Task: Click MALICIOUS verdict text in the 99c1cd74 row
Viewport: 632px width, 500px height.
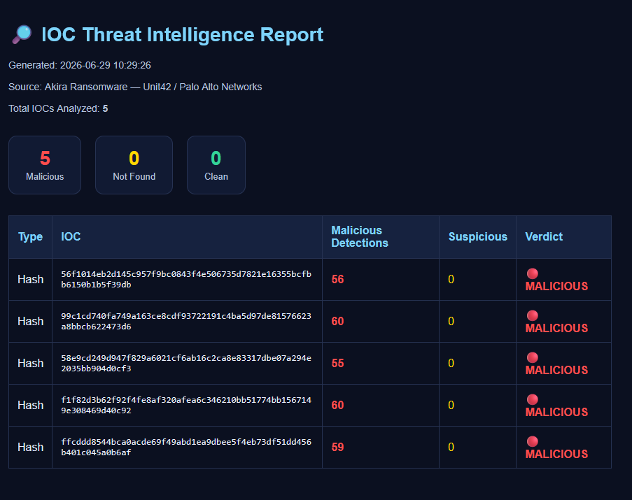Action: click(x=556, y=328)
